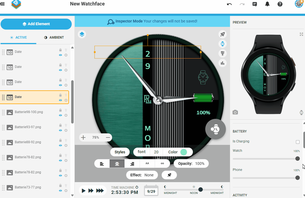This screenshot has width=305, height=198.
Task: Take a preview screenshot with camera icon
Action: [x=235, y=112]
